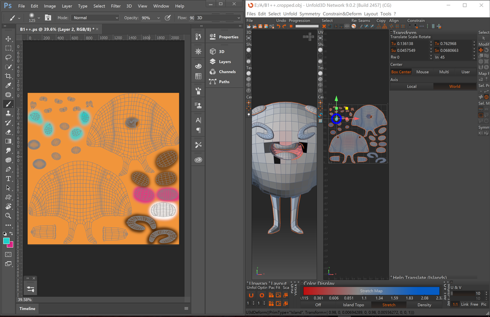Viewport: 490px width, 317px height.
Task: Open the Layout menu in Unfold3D
Action: [371, 14]
